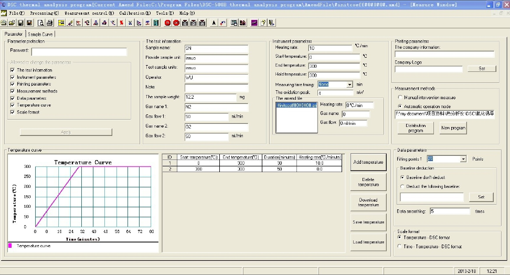
Task: Click the purple chart toolbar icon
Action: [254, 23]
